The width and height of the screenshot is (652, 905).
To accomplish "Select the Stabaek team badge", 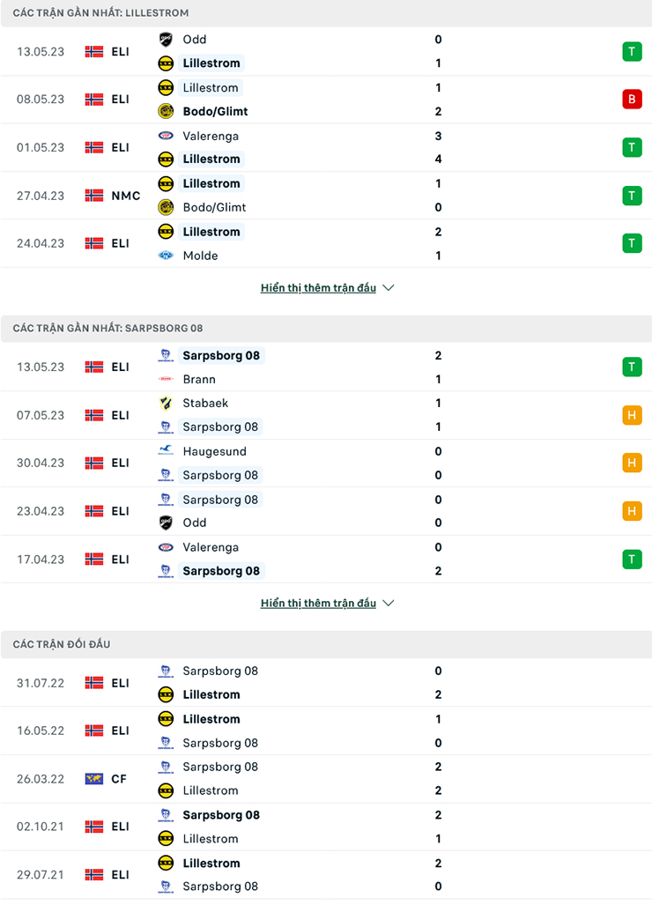I will [167, 403].
